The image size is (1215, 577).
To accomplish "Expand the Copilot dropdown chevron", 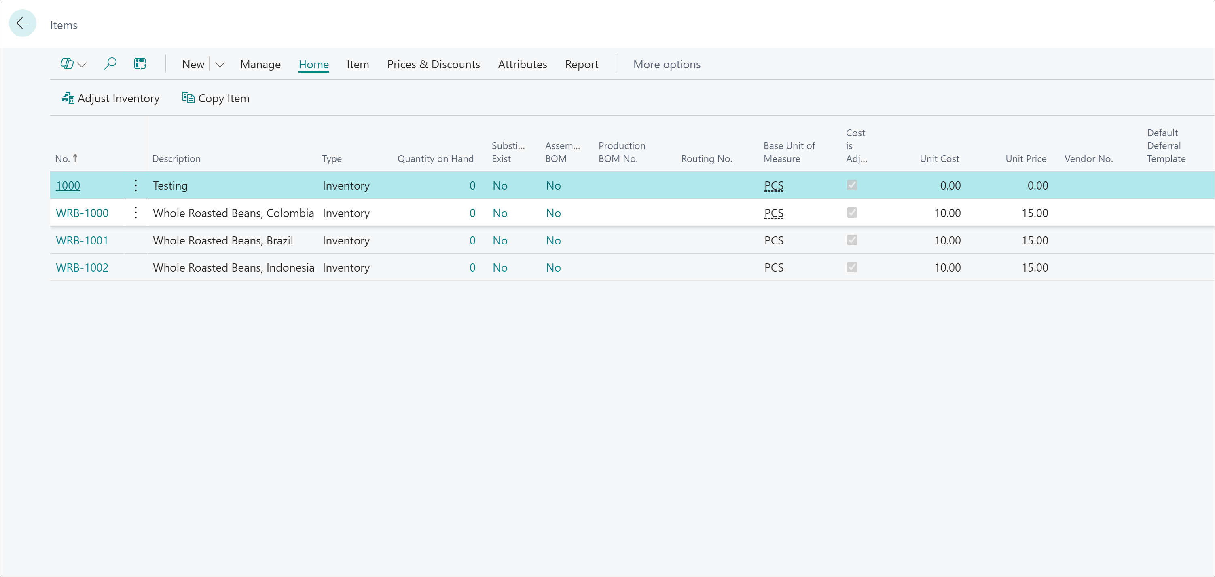I will 82,65.
